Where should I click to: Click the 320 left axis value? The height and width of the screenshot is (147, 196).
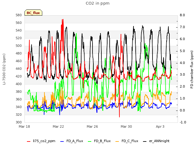click(x=19, y=115)
